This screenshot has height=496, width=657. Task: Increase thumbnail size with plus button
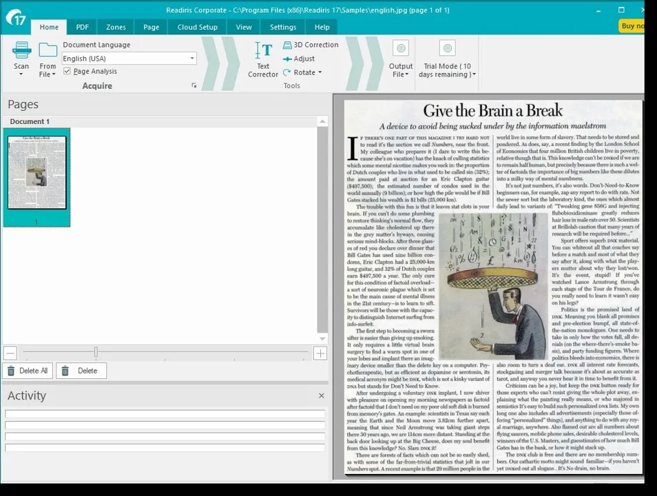320,353
